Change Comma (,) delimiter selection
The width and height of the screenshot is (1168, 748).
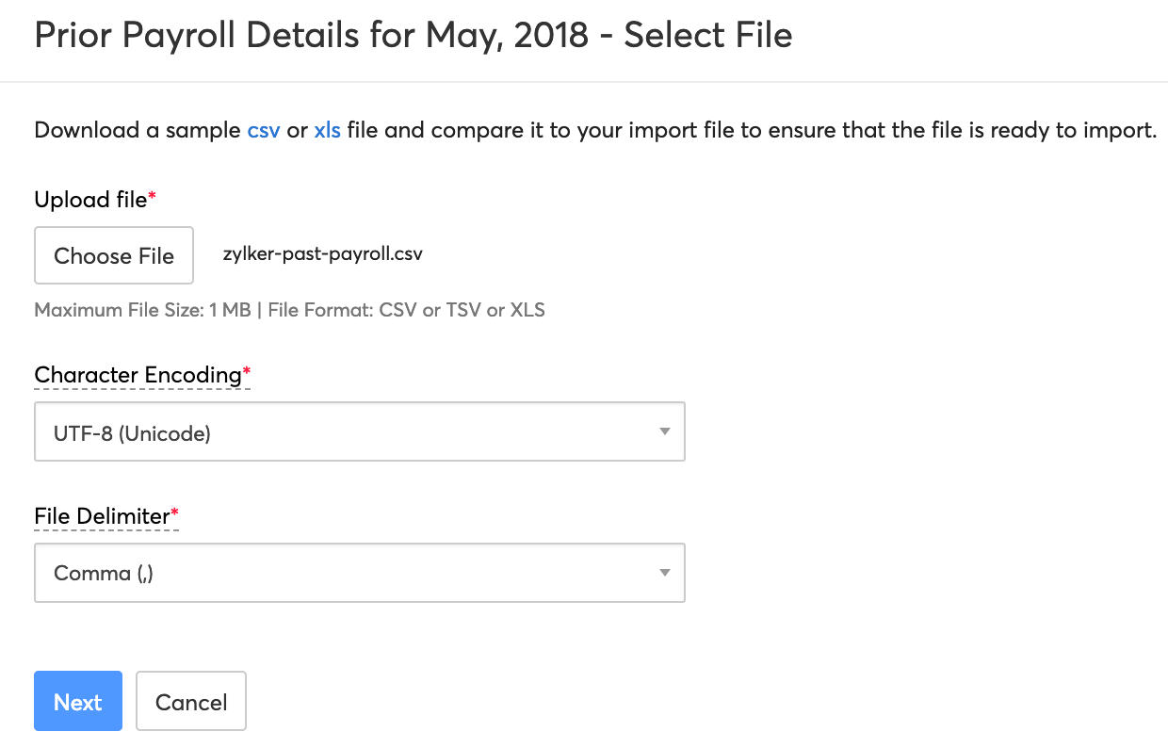(x=360, y=573)
